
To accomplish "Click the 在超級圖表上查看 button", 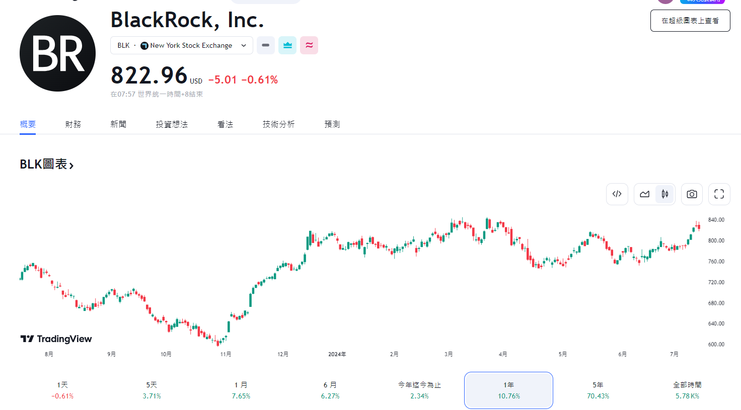I will 690,21.
